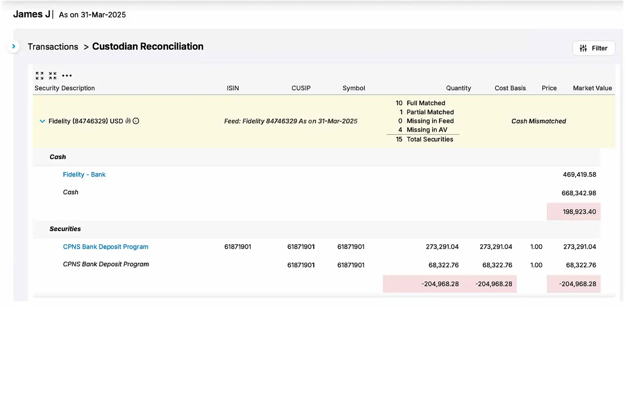Open the ellipsis more options menu
The width and height of the screenshot is (625, 416).
(x=67, y=75)
